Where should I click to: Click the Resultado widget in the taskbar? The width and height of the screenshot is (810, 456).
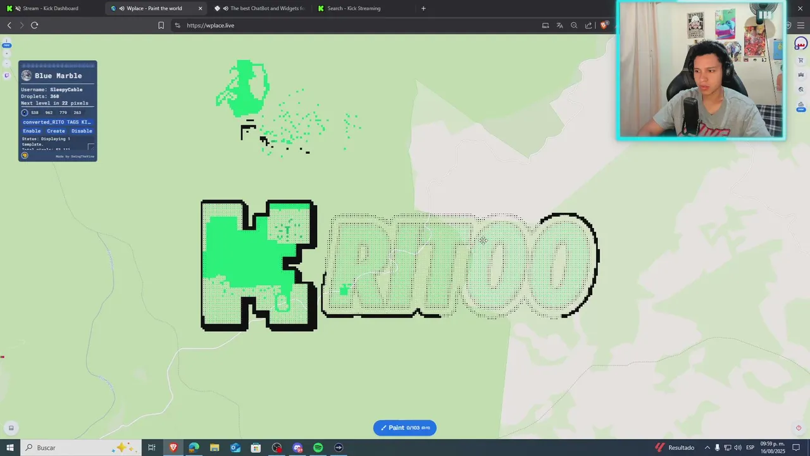click(x=675, y=448)
